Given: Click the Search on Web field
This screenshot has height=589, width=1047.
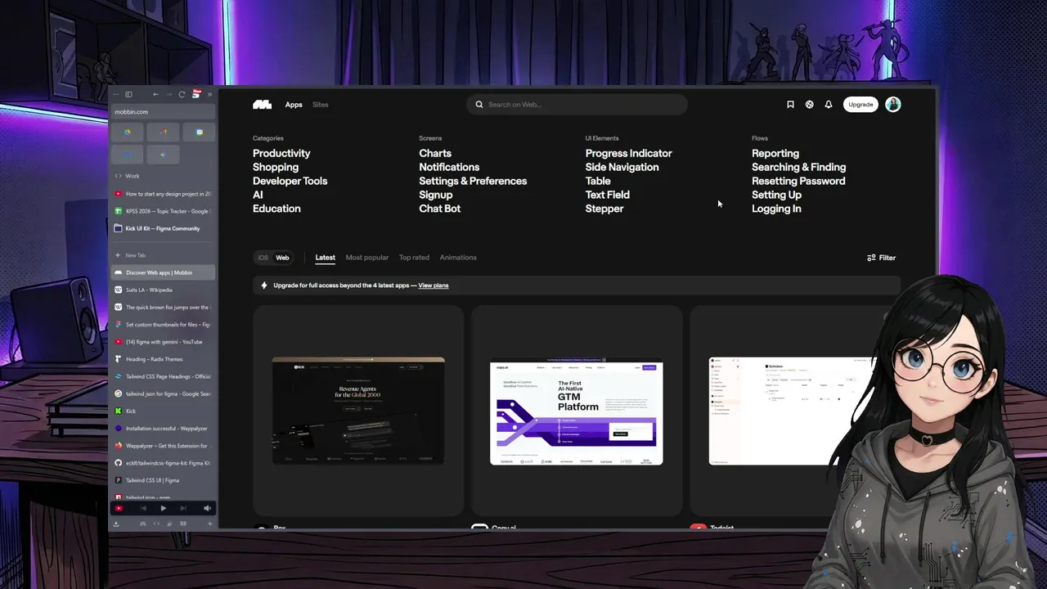Looking at the screenshot, I should pyautogui.click(x=577, y=105).
